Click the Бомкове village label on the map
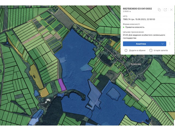 click(x=136, y=64)
